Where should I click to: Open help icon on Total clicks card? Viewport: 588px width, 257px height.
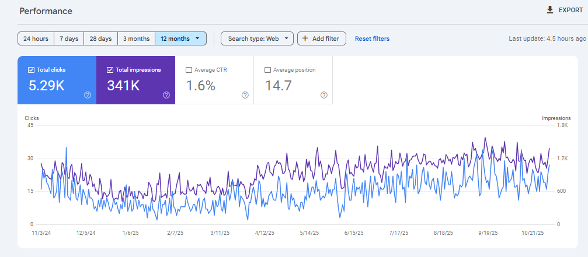[88, 95]
